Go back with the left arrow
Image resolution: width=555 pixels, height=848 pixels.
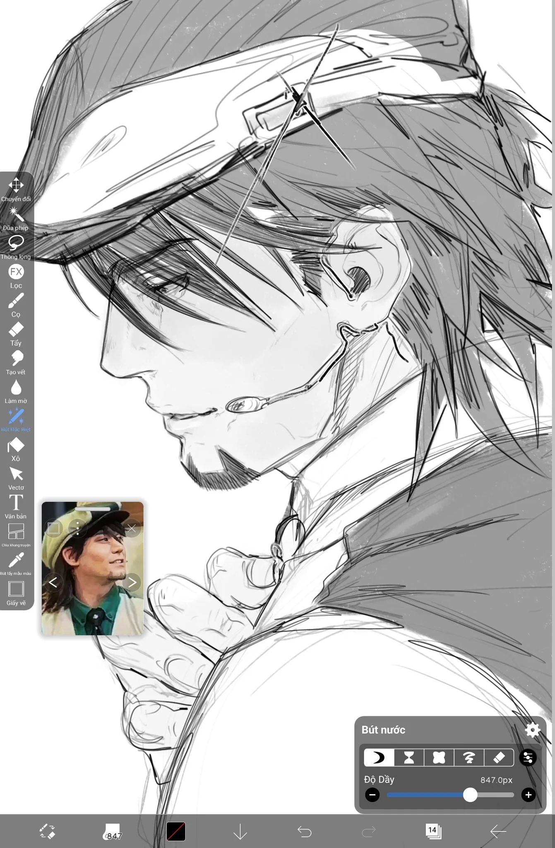coord(498,831)
